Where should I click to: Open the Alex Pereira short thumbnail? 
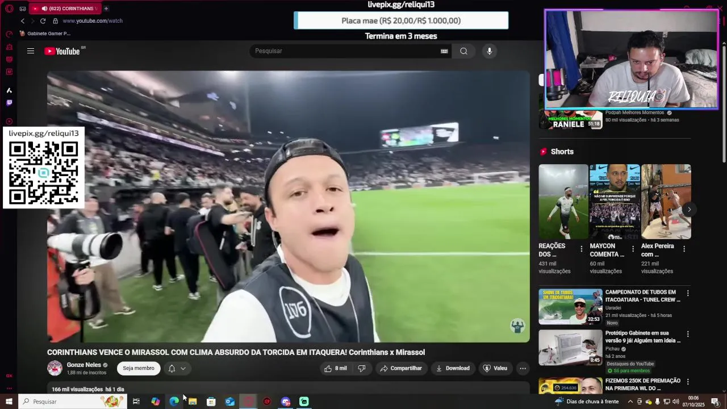(666, 202)
